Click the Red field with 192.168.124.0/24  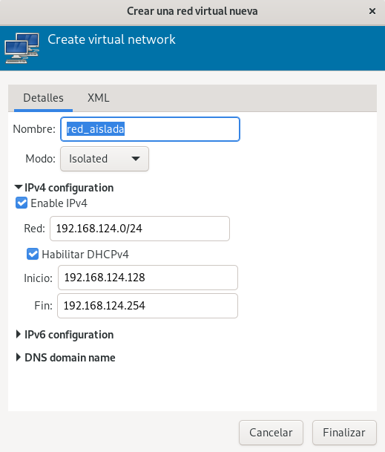coord(139,229)
